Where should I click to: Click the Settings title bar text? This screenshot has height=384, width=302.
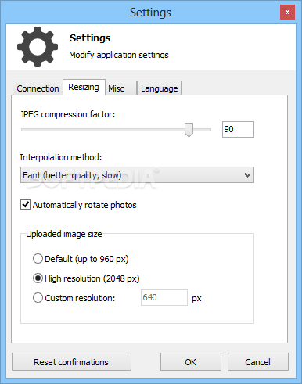pyautogui.click(x=150, y=13)
